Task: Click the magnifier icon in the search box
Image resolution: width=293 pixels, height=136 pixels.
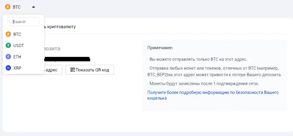Action: (x=10, y=22)
